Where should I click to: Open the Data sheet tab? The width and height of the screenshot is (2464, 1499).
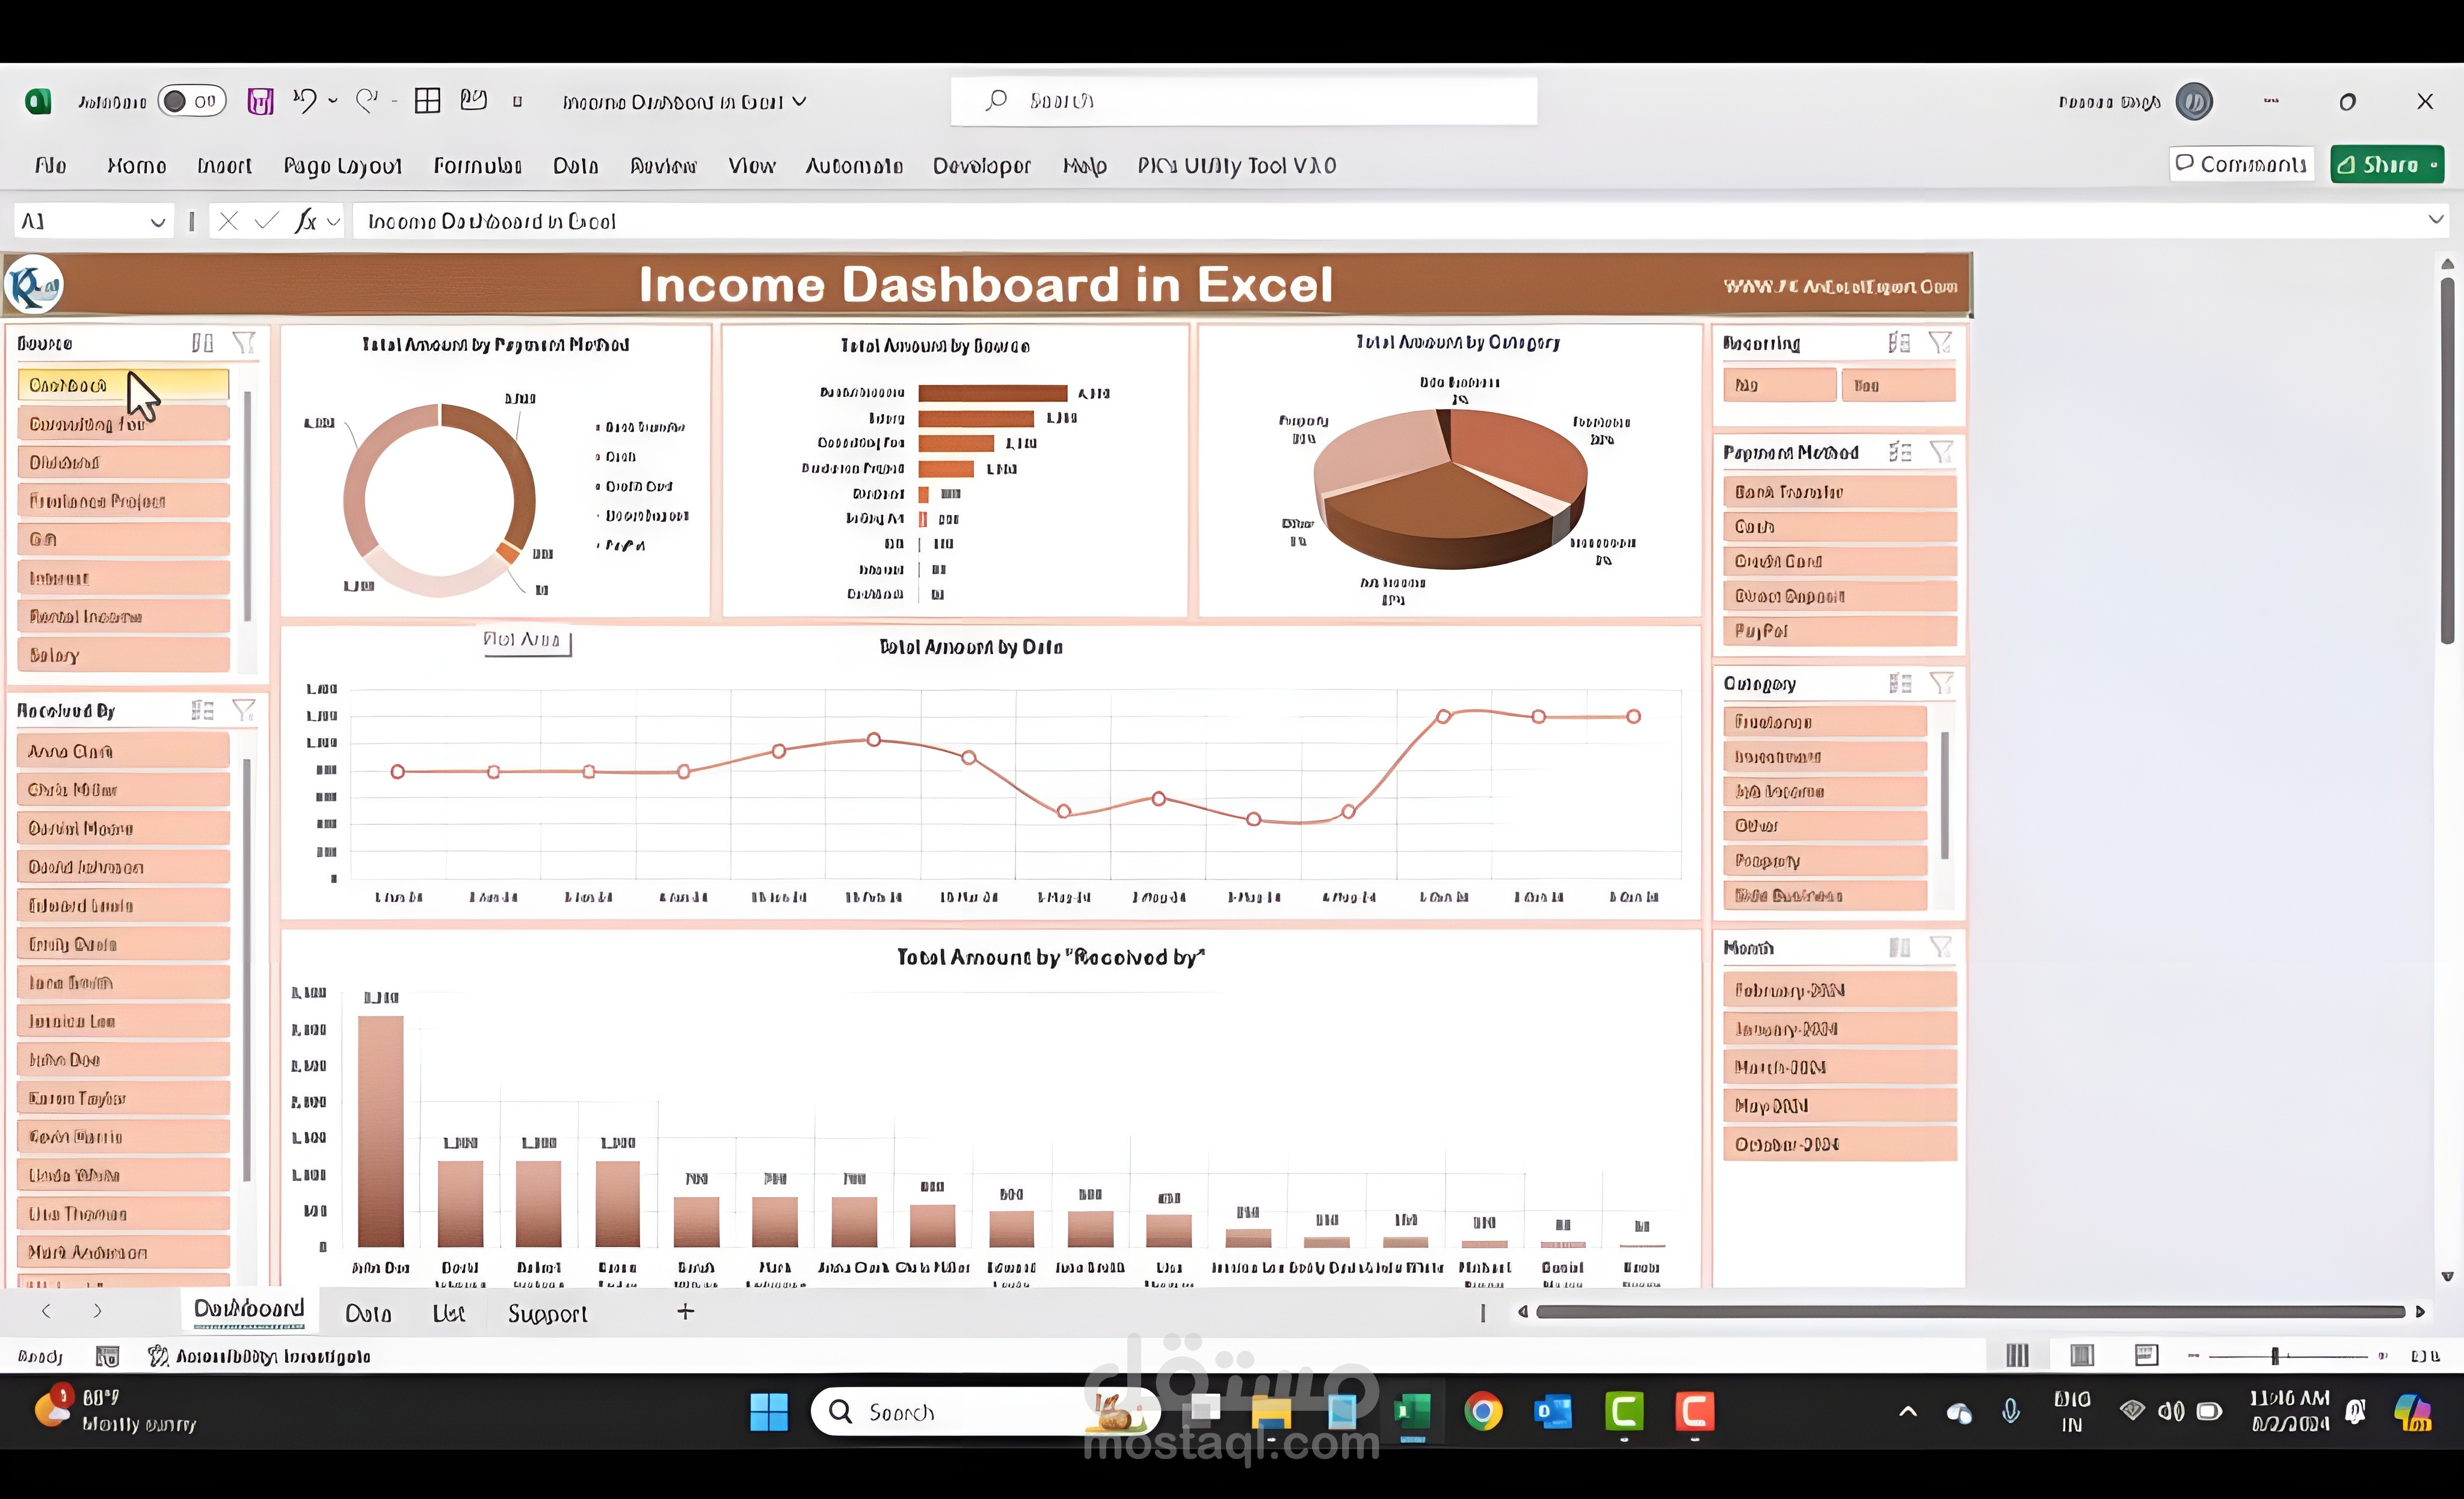(368, 1313)
